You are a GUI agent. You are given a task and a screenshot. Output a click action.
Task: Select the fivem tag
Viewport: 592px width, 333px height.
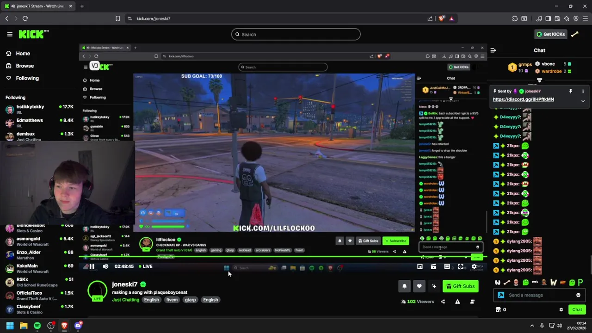pyautogui.click(x=172, y=300)
